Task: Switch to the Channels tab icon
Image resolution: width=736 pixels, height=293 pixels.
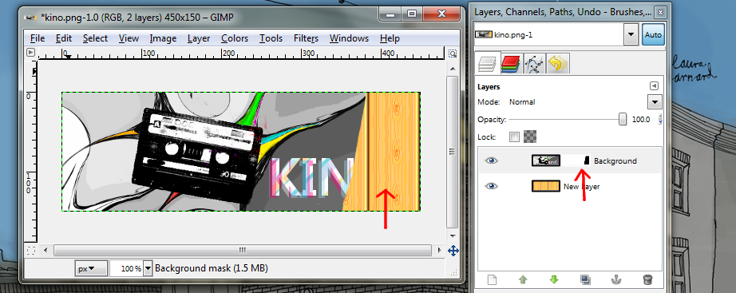Action: (510, 63)
